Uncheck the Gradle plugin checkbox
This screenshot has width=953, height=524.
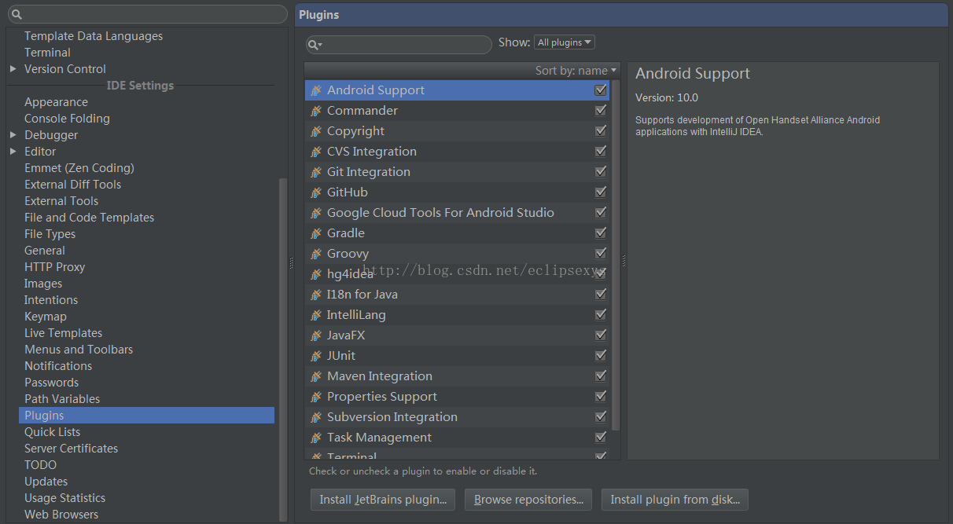[601, 233]
